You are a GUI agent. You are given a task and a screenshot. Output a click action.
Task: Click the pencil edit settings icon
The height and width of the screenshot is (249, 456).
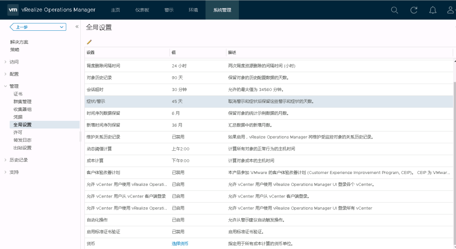[89, 42]
